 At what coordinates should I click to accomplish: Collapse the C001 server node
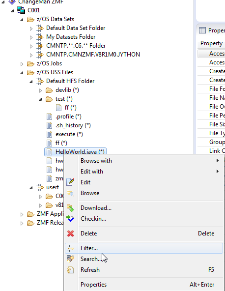[12, 11]
